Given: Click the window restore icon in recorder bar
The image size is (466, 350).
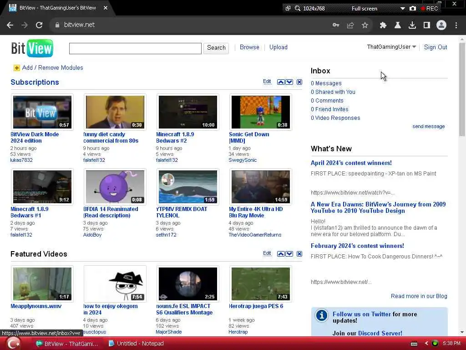Looking at the screenshot, I should 288,8.
